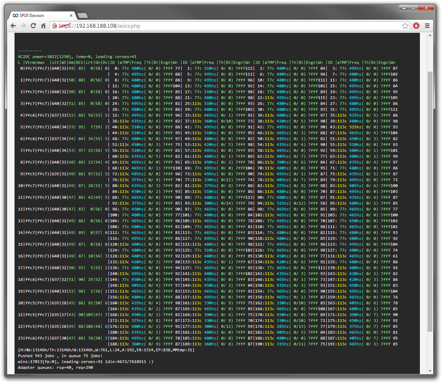Open the red extension icon in toolbar
The height and width of the screenshot is (383, 442).
click(x=416, y=26)
